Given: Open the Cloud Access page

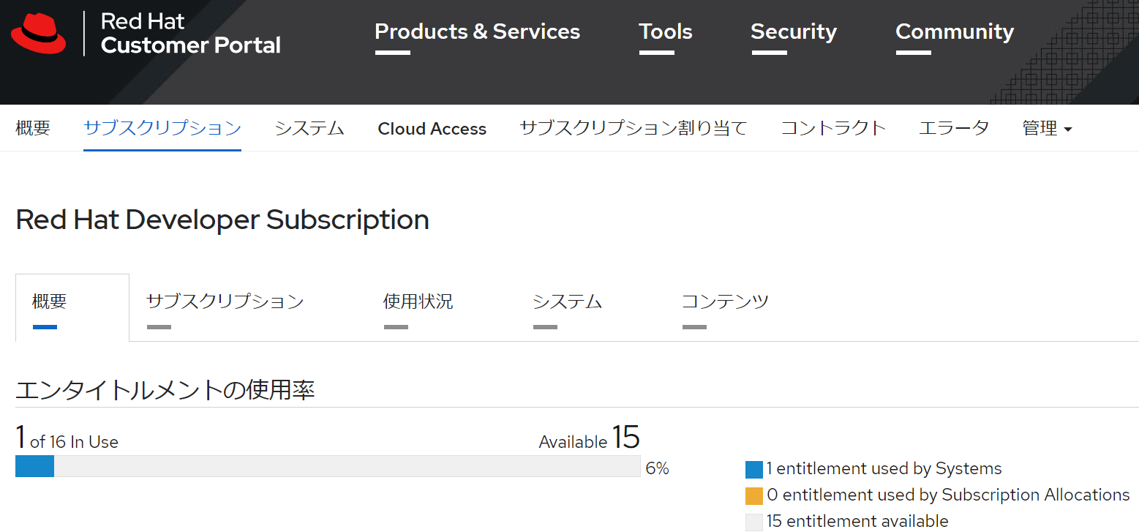Looking at the screenshot, I should click(x=432, y=129).
